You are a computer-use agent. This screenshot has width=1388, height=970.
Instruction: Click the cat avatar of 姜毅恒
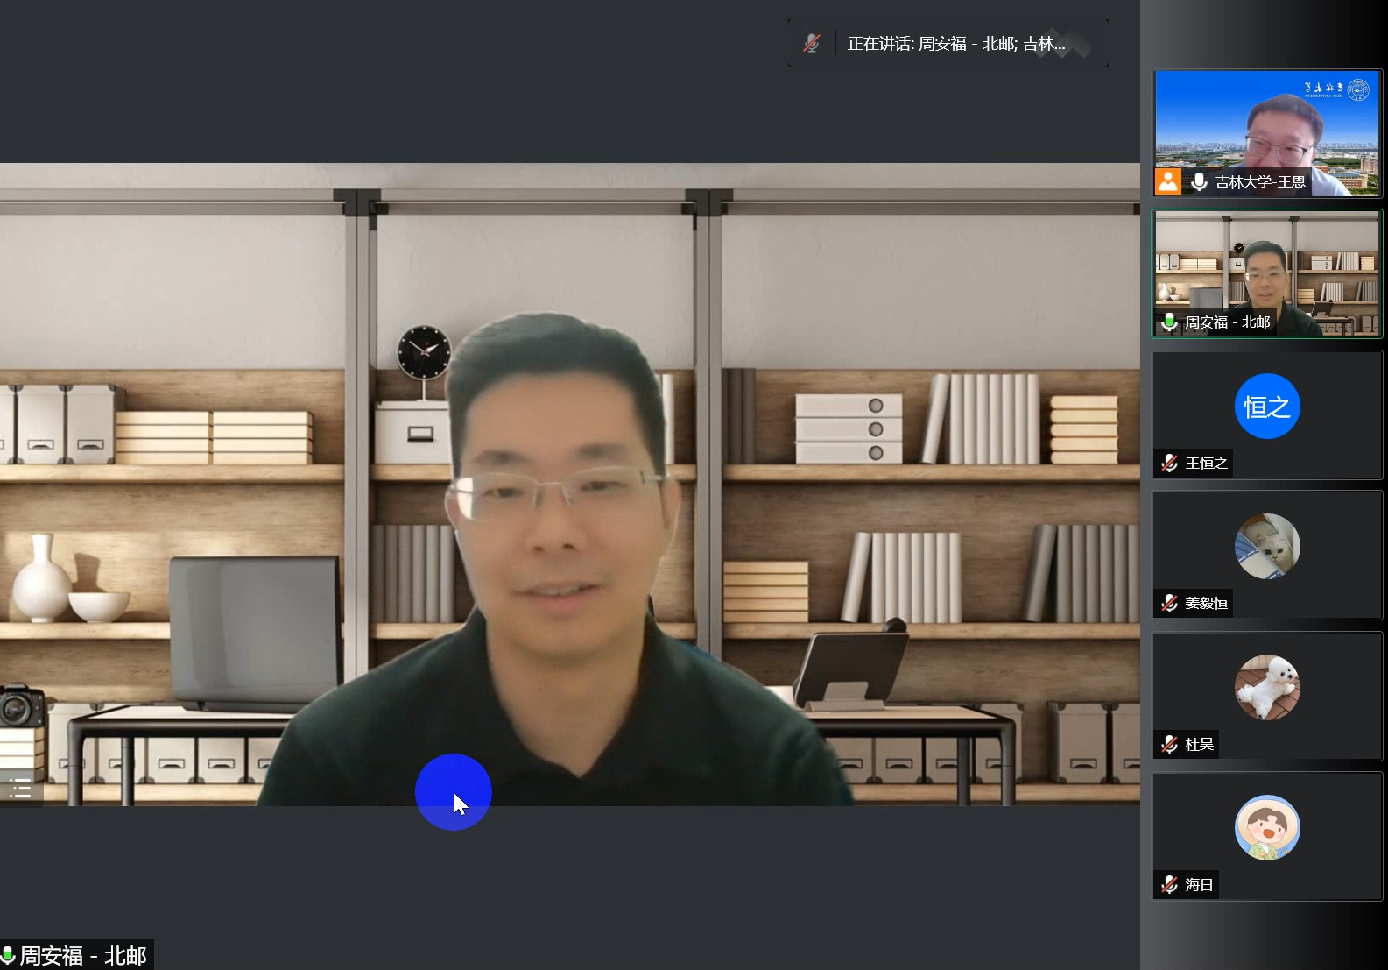1266,547
